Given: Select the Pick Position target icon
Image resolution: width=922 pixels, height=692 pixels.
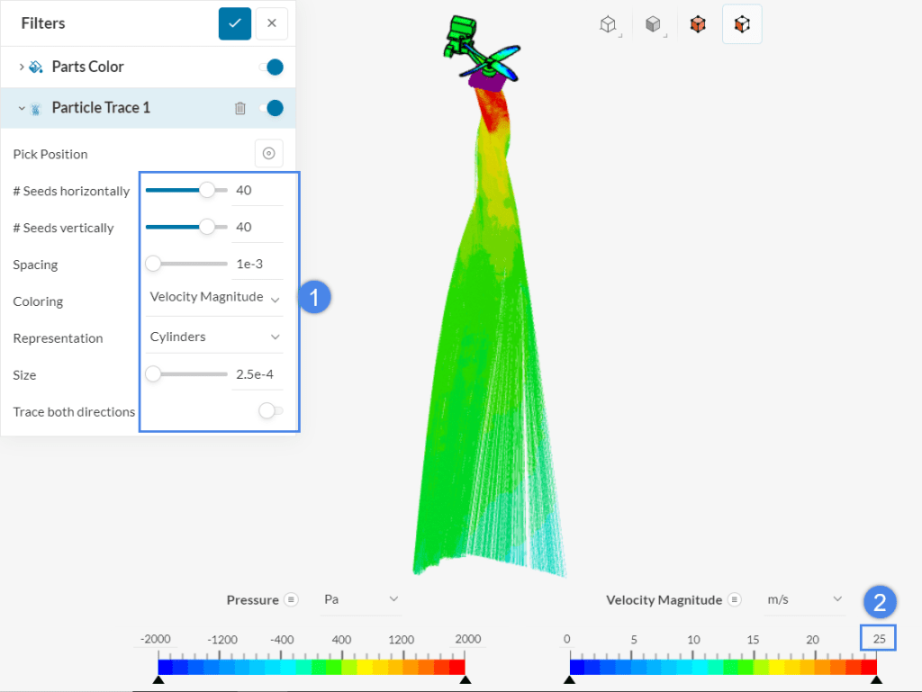Looking at the screenshot, I should click(268, 153).
